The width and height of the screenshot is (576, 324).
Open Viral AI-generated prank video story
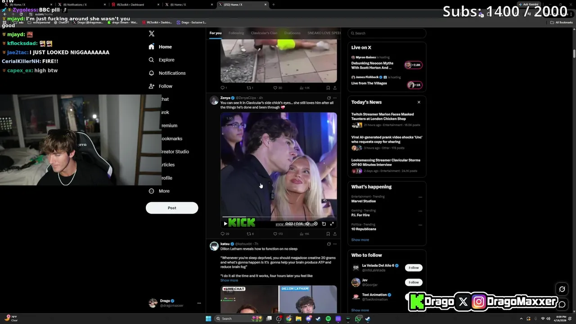pos(387,143)
